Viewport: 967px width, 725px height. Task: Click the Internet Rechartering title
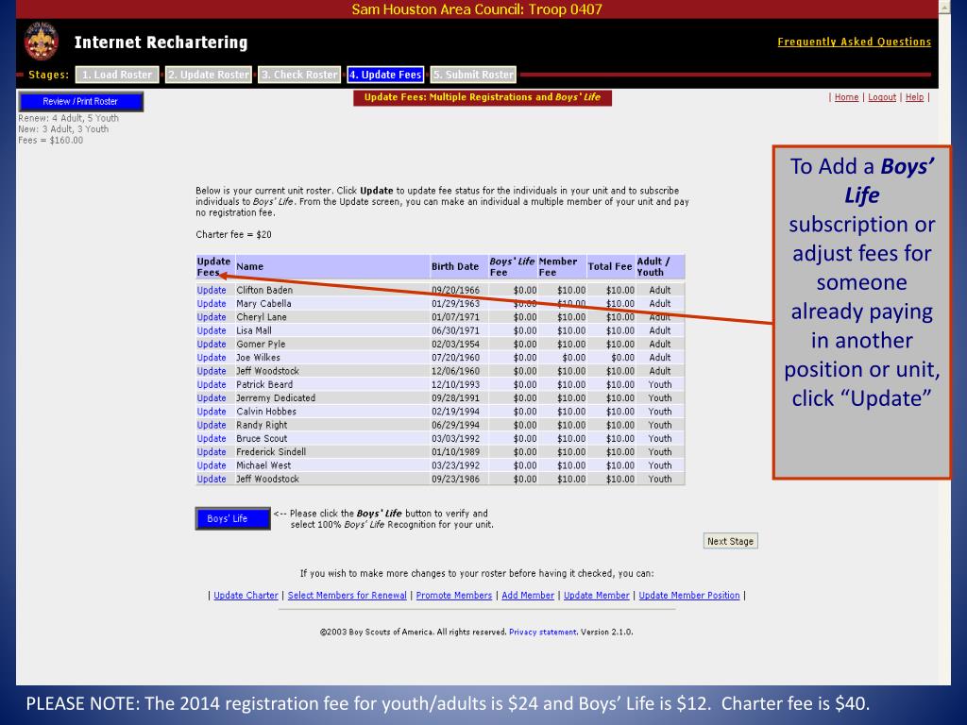click(161, 42)
